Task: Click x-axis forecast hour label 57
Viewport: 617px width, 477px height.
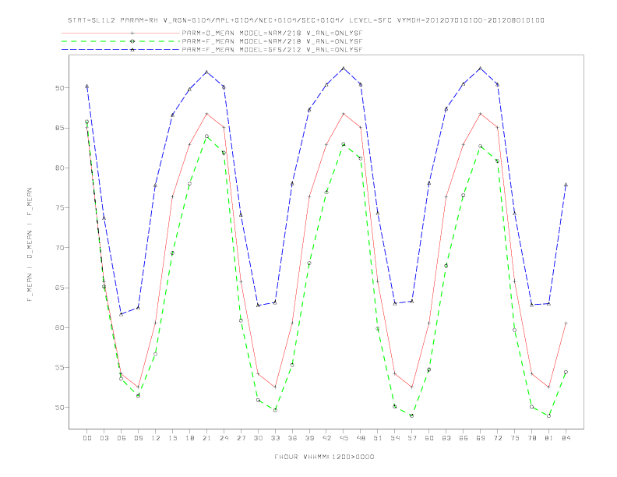Action: pyautogui.click(x=412, y=438)
